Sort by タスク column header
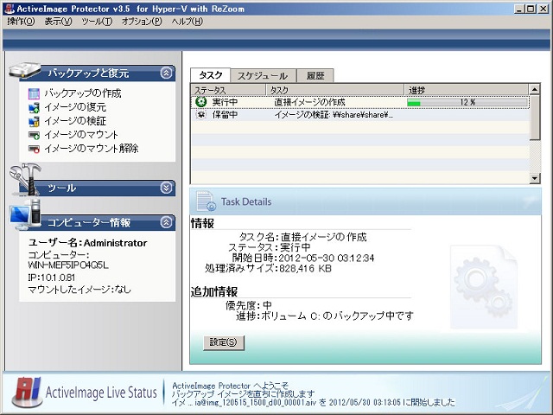Image resolution: width=553 pixels, height=415 pixels. 335,90
